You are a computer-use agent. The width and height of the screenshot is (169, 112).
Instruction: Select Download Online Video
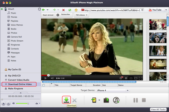point(20,84)
